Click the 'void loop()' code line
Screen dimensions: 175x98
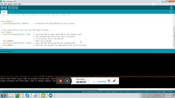pos(7,32)
